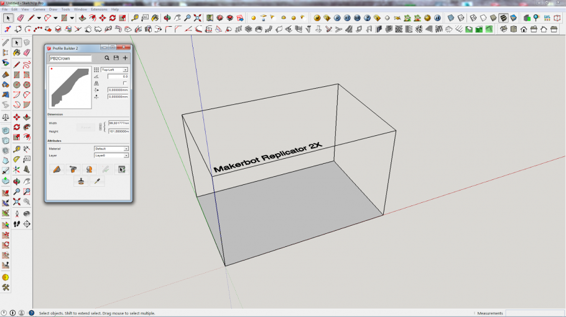Select the arrow Select tool in top toolbar
Screen dimensions: 566x317
[x=8, y=18]
